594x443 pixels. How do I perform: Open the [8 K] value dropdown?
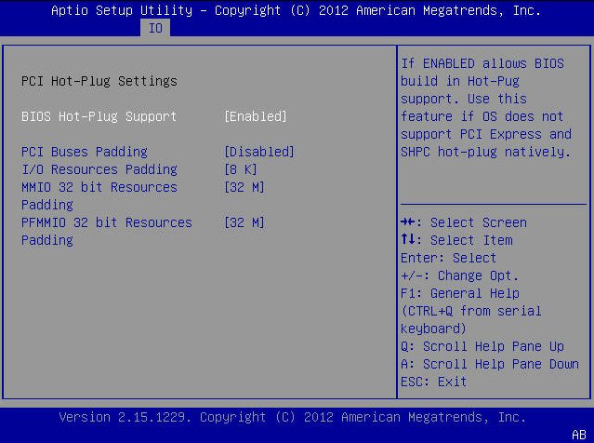pyautogui.click(x=241, y=169)
